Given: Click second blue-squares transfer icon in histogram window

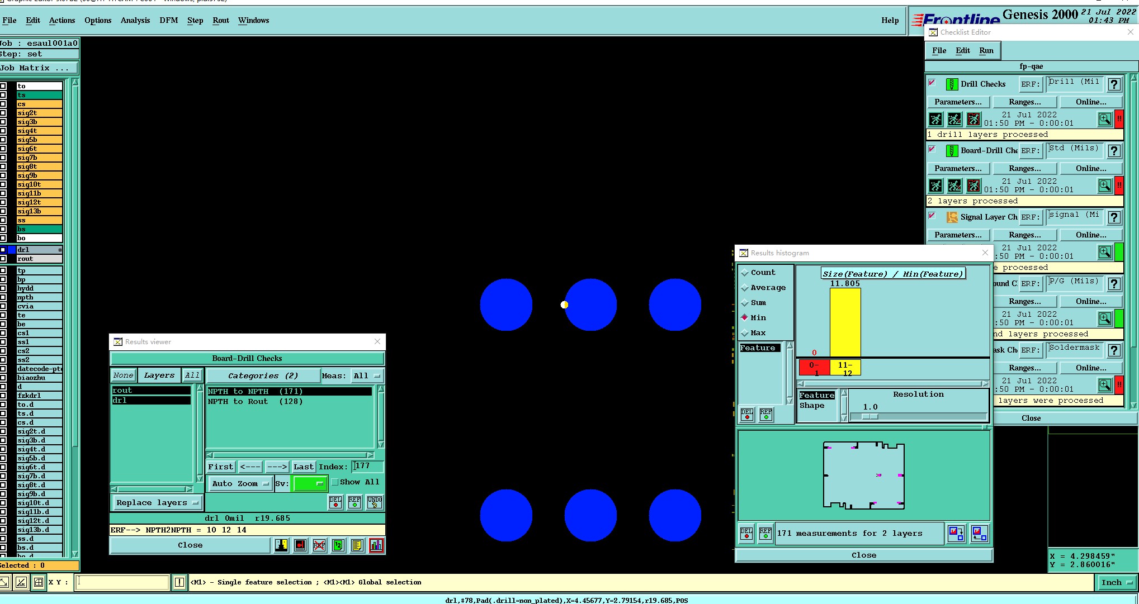Looking at the screenshot, I should 979,534.
